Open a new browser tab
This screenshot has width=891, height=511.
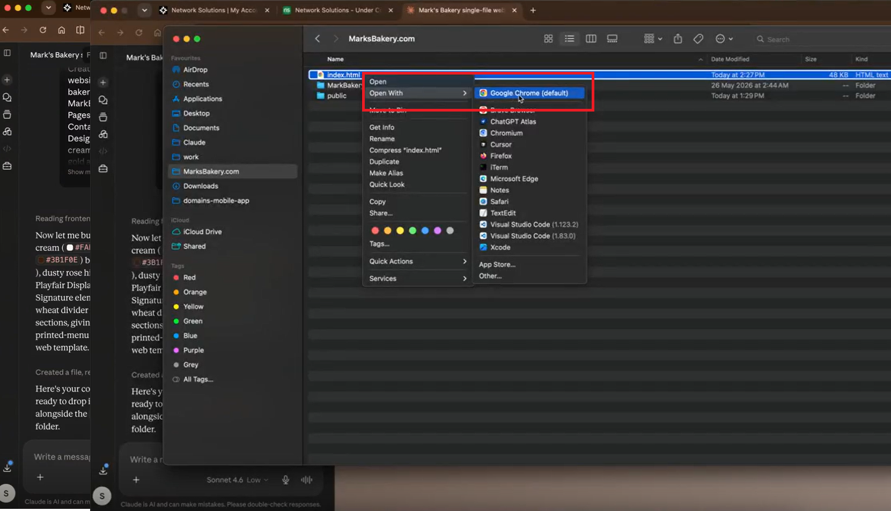click(533, 10)
